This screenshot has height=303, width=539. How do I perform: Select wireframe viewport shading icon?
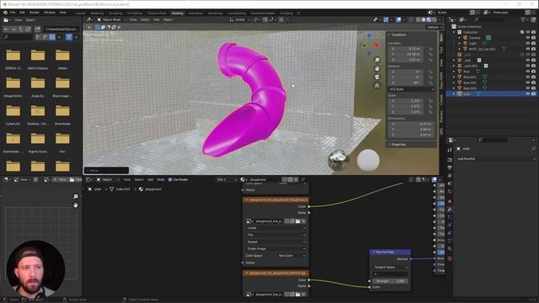pyautogui.click(x=418, y=19)
